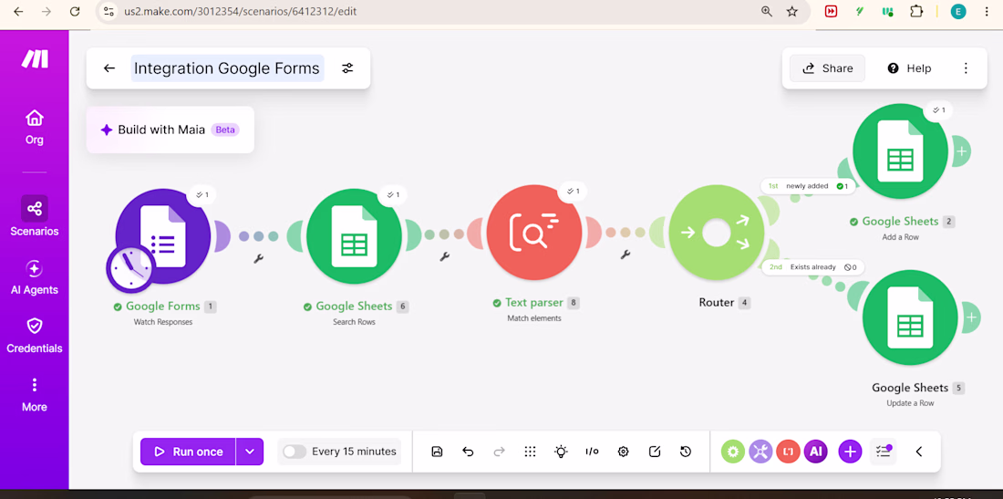Open the browser extensions puzzle icon
Viewport: 1003px width, 499px height.
tap(916, 11)
